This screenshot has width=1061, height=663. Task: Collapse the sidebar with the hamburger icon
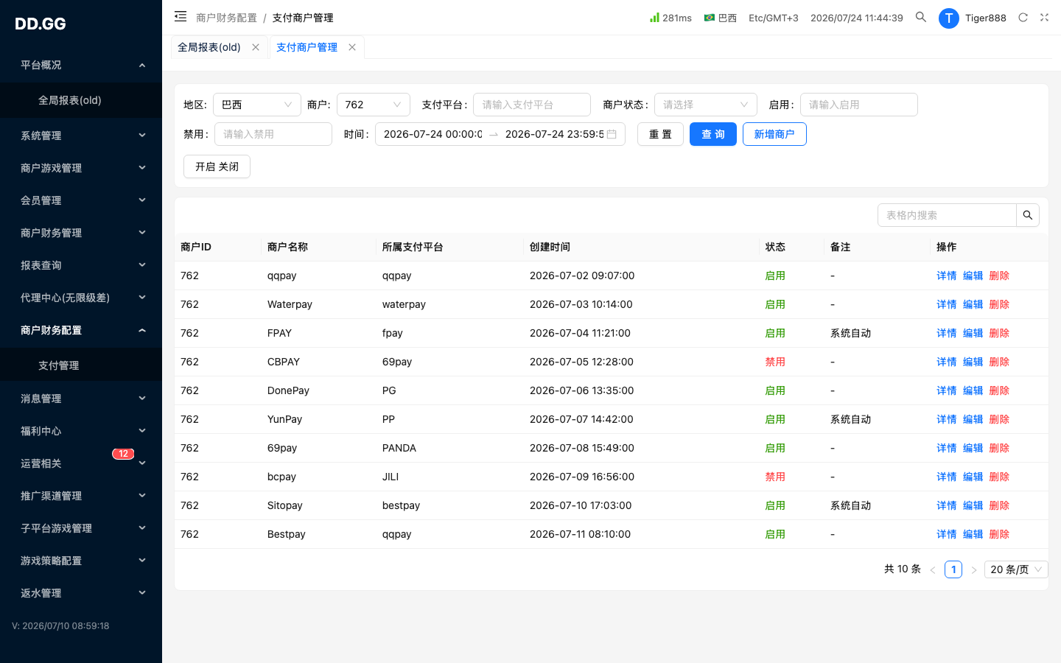pyautogui.click(x=181, y=16)
